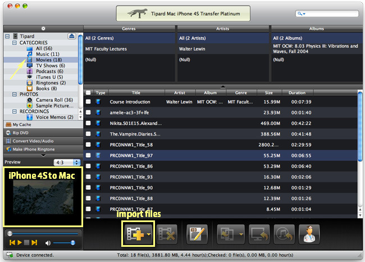Sort the table by the Duration column
The width and height of the screenshot is (365, 262).
coord(297,93)
